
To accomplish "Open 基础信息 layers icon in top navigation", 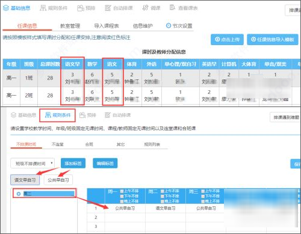I will coord(6,8).
